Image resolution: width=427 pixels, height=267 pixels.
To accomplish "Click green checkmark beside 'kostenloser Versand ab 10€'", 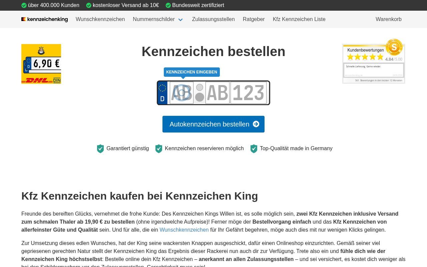I will [x=89, y=5].
